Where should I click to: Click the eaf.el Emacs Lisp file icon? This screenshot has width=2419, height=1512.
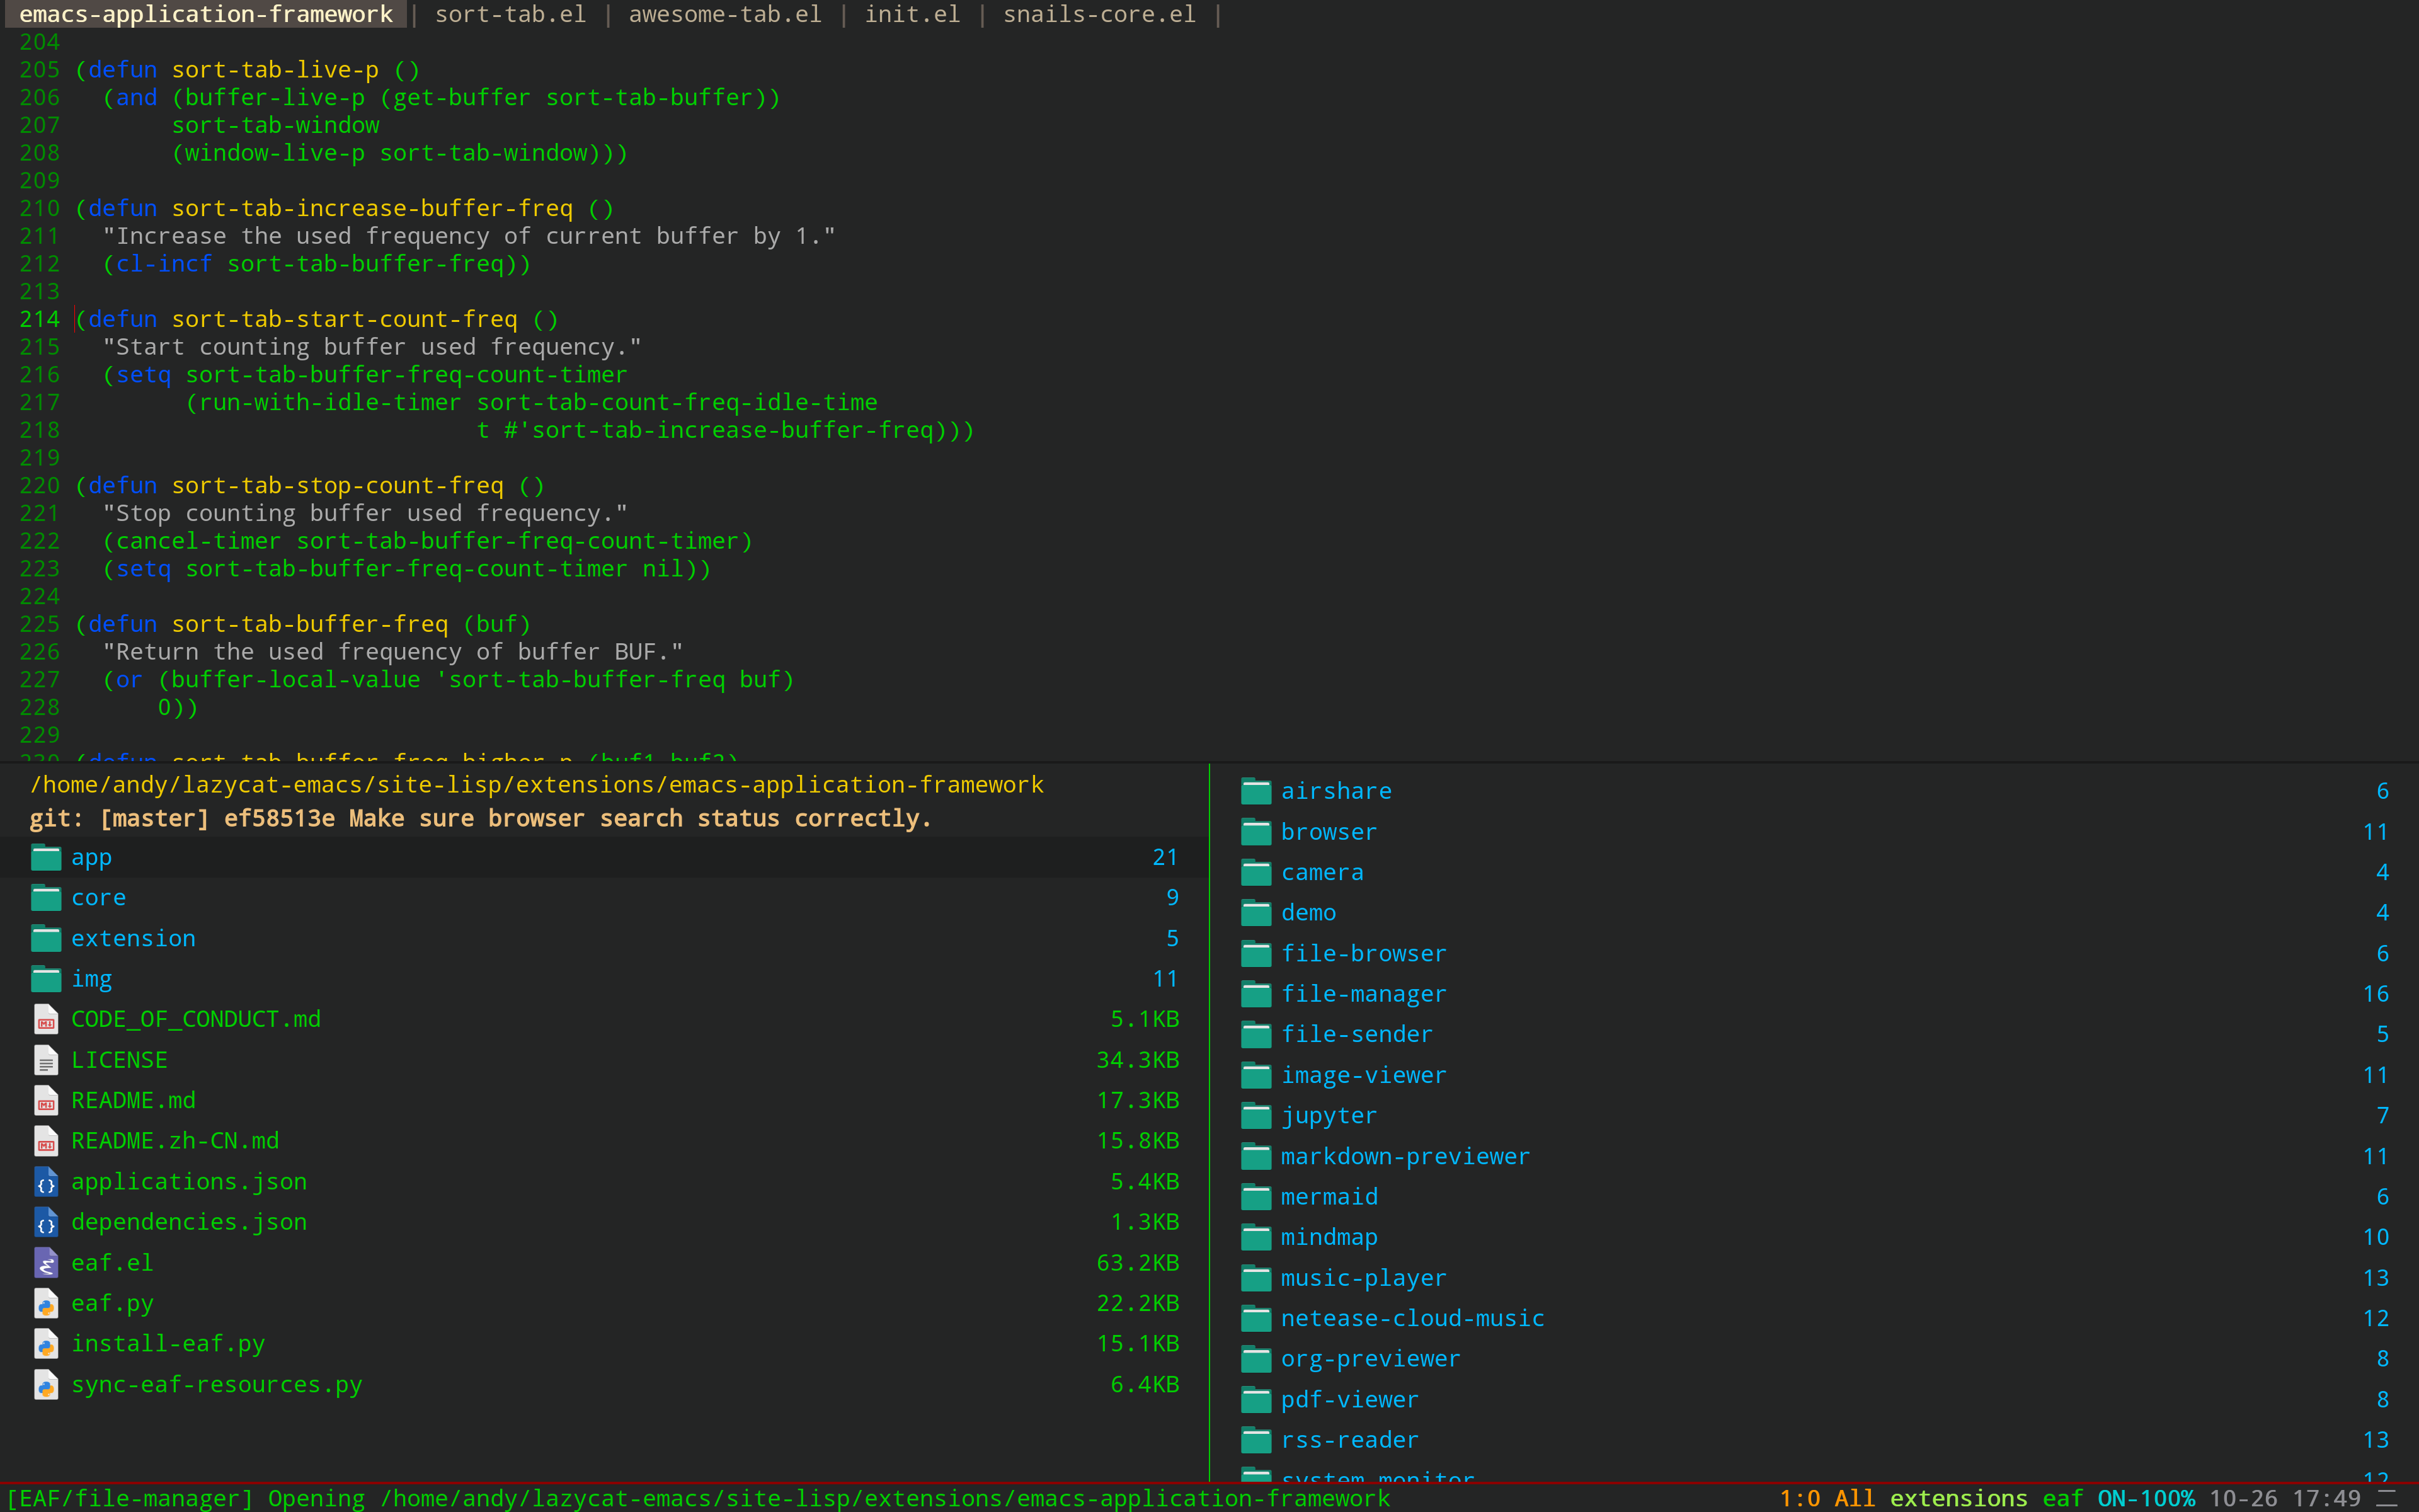tap(46, 1263)
